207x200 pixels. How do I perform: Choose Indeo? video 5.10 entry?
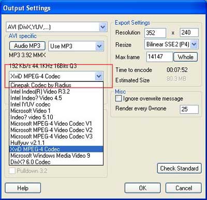click(x=56, y=117)
